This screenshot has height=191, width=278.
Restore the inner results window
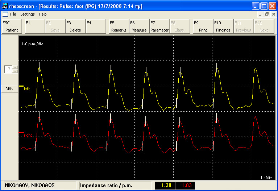267,14
